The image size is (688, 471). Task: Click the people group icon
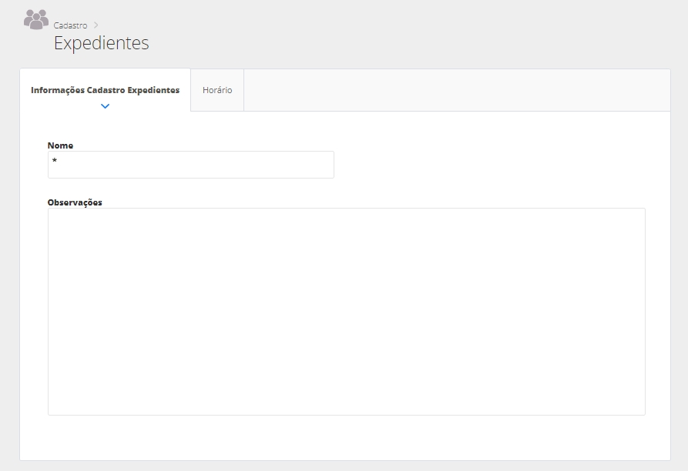coord(35,19)
